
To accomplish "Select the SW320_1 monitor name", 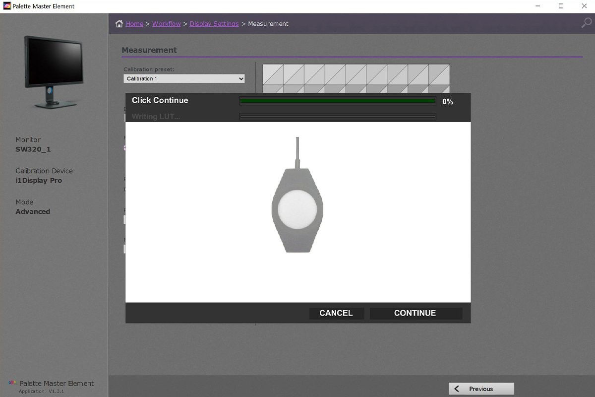I will point(33,149).
